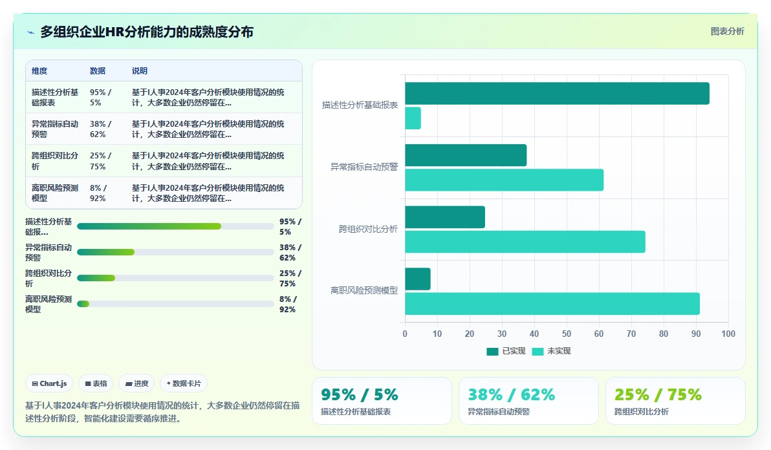This screenshot has height=450, width=771.
Task: Click the 8% / 92% table data cell
Action: coord(105,193)
